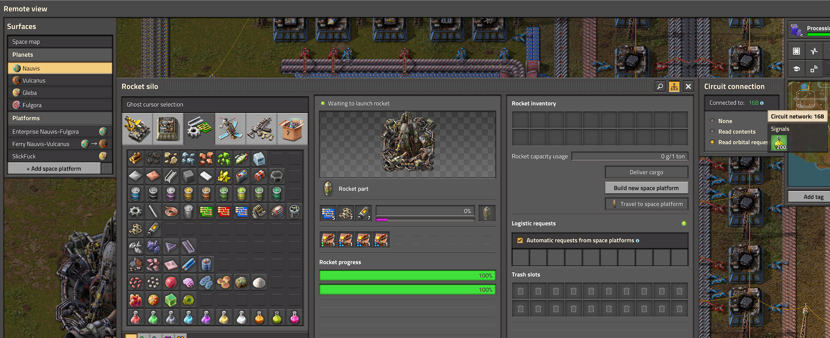Viewport: 830px width, 338px height.
Task: Click the first trash slot
Action: pyautogui.click(x=521, y=291)
